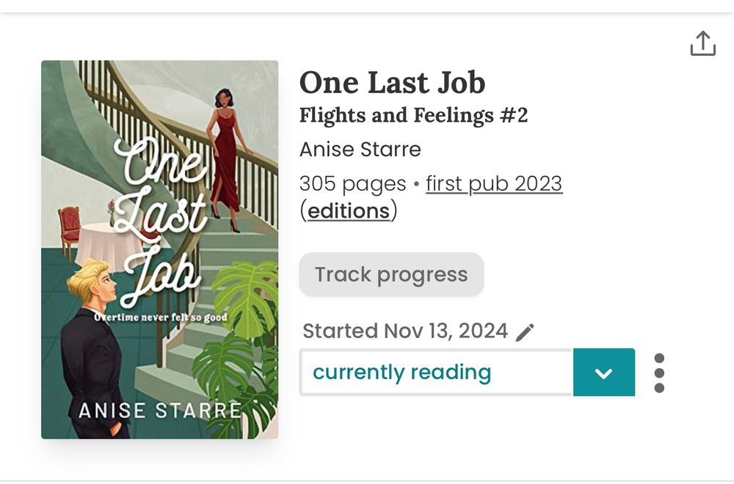
Task: Click the '305 pages' text
Action: point(353,183)
